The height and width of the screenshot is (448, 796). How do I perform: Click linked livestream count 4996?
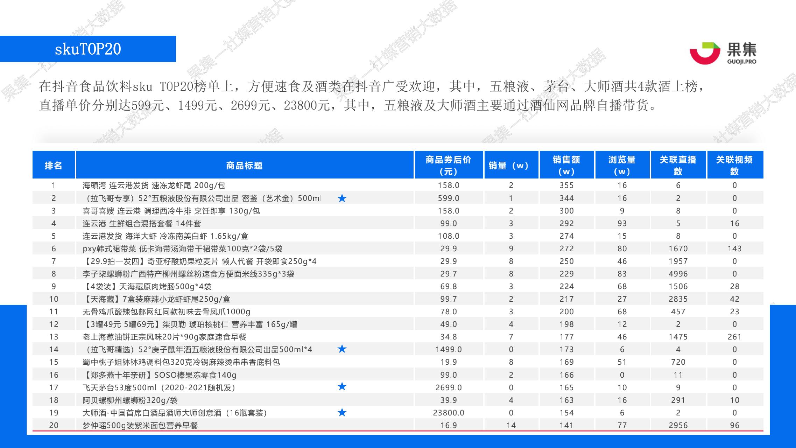coord(678,274)
